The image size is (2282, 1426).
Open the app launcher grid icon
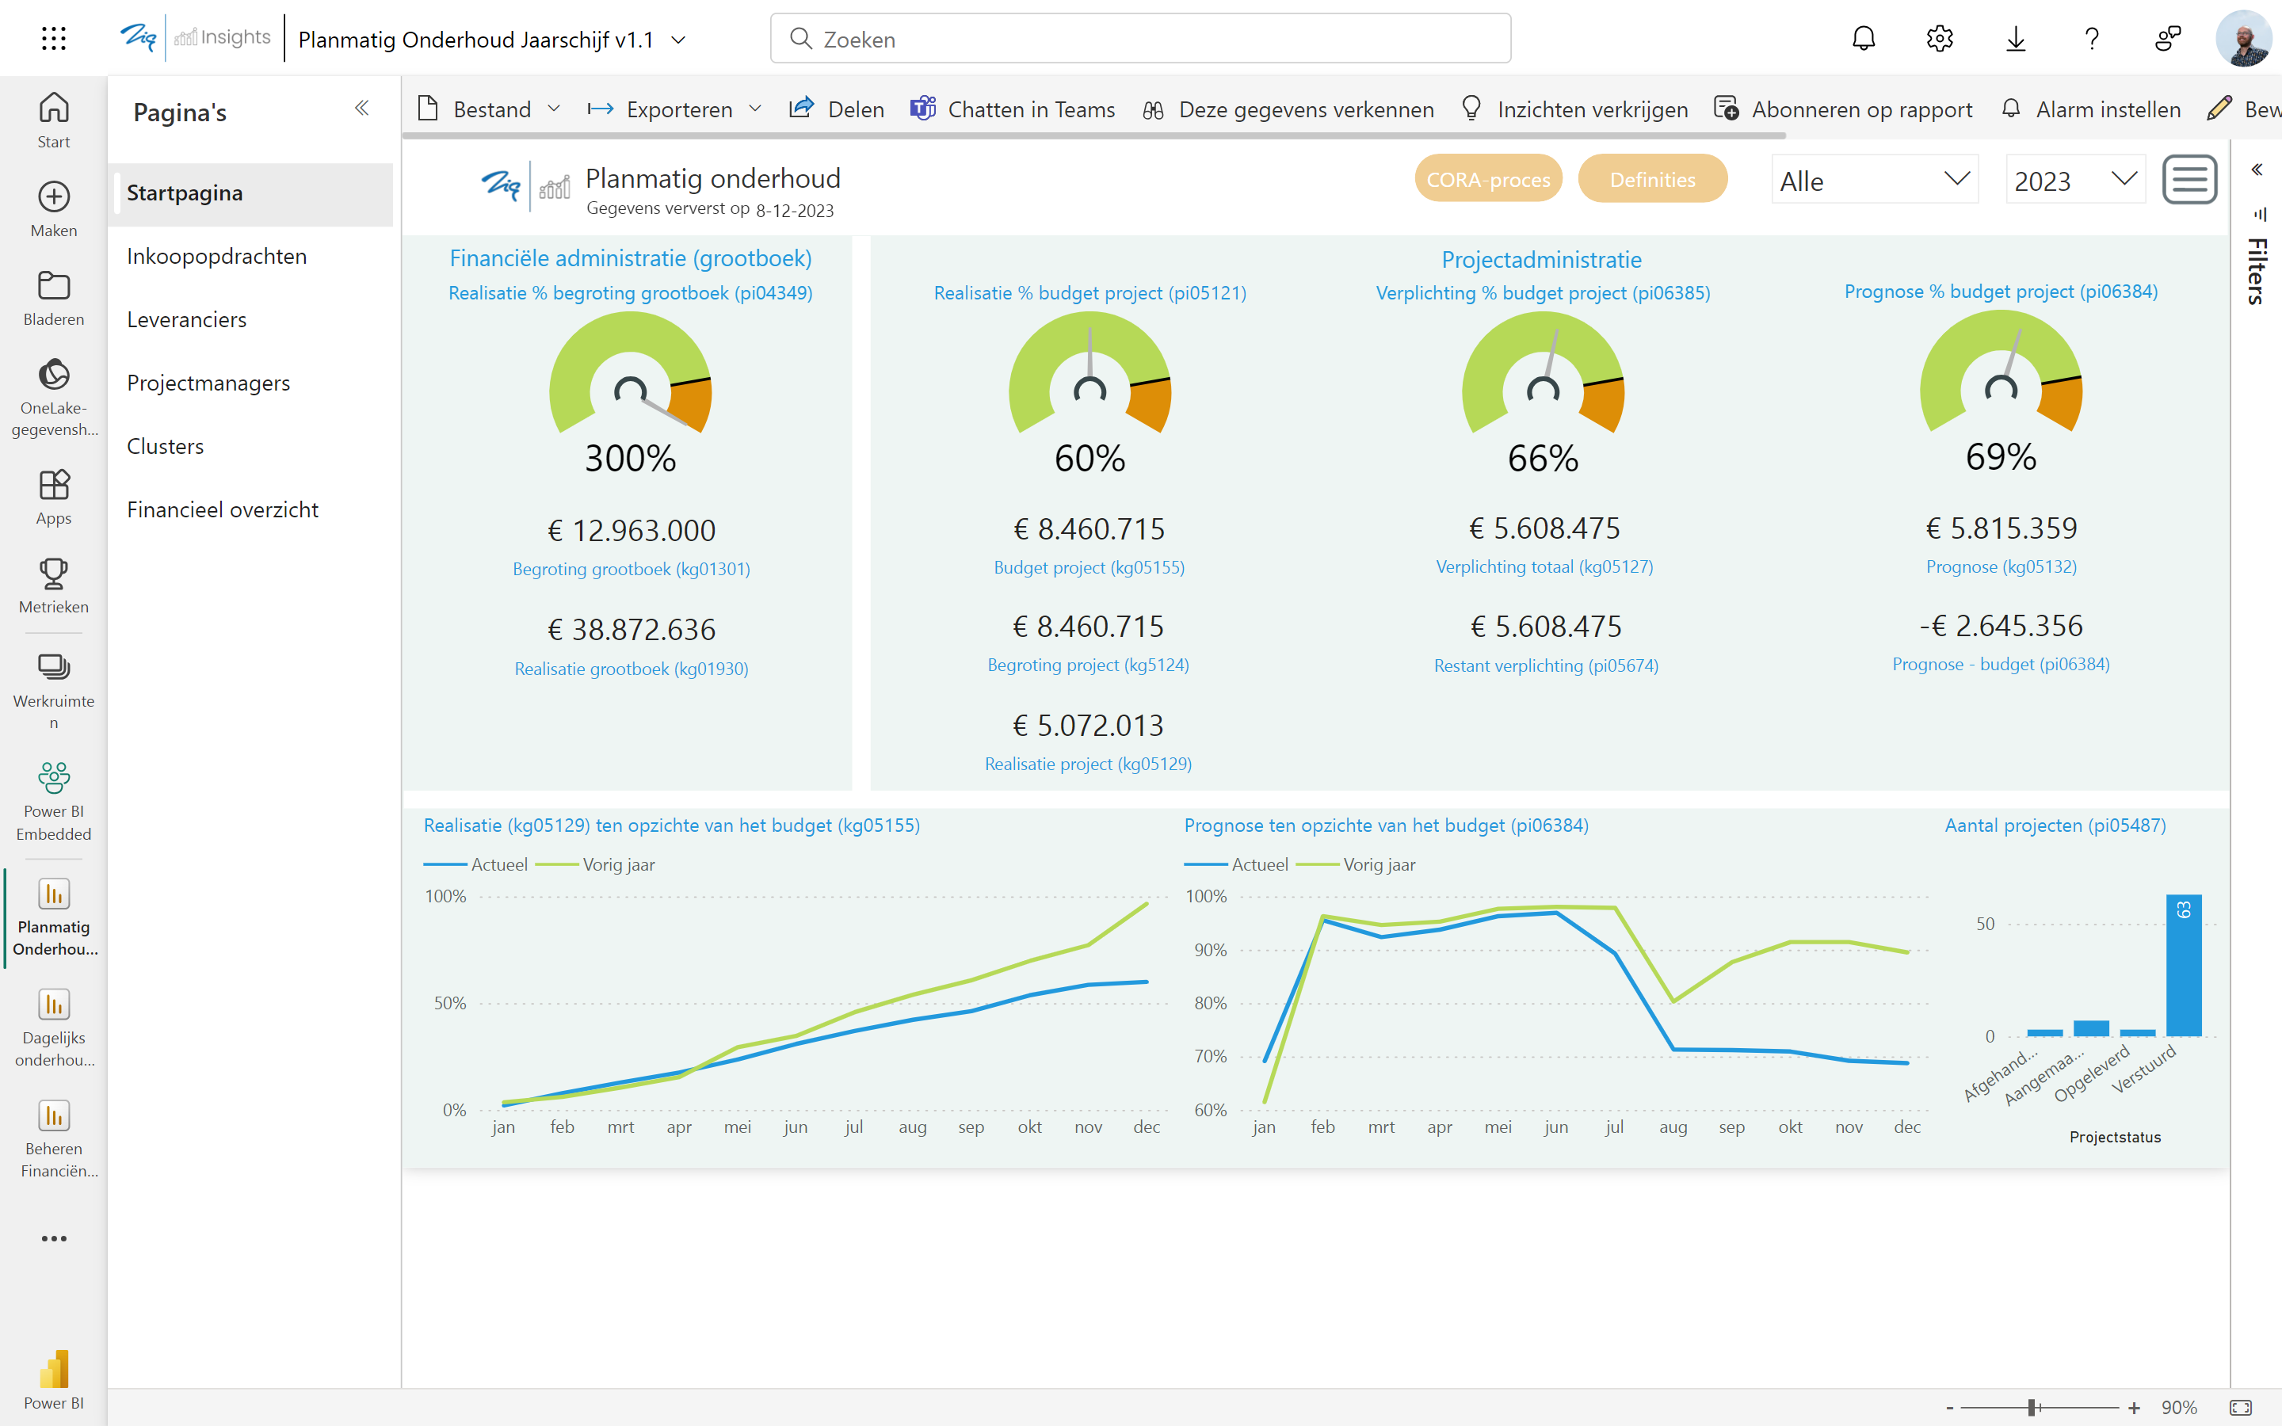coord(54,39)
